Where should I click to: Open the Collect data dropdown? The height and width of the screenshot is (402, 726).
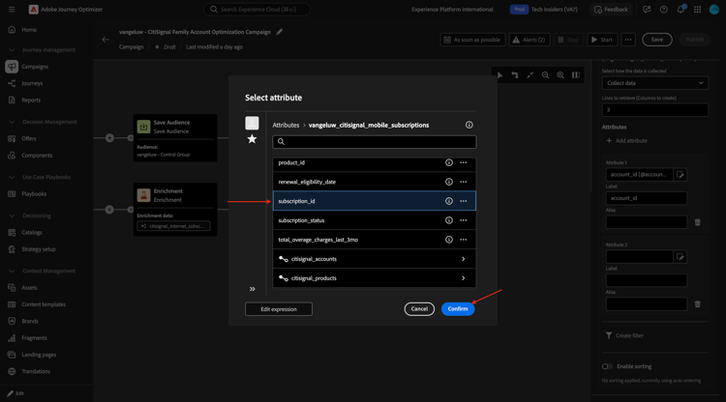pyautogui.click(x=655, y=83)
